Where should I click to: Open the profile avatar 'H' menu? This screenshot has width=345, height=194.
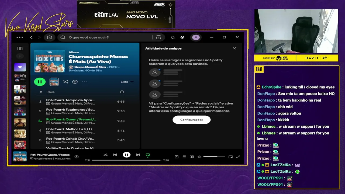tap(196, 37)
